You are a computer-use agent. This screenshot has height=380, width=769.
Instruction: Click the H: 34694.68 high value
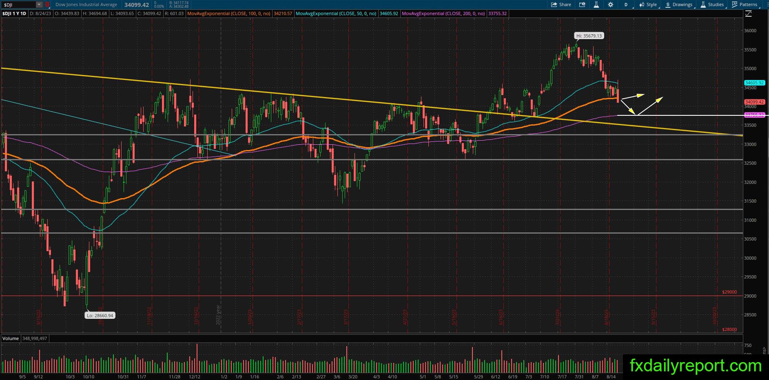pyautogui.click(x=95, y=13)
